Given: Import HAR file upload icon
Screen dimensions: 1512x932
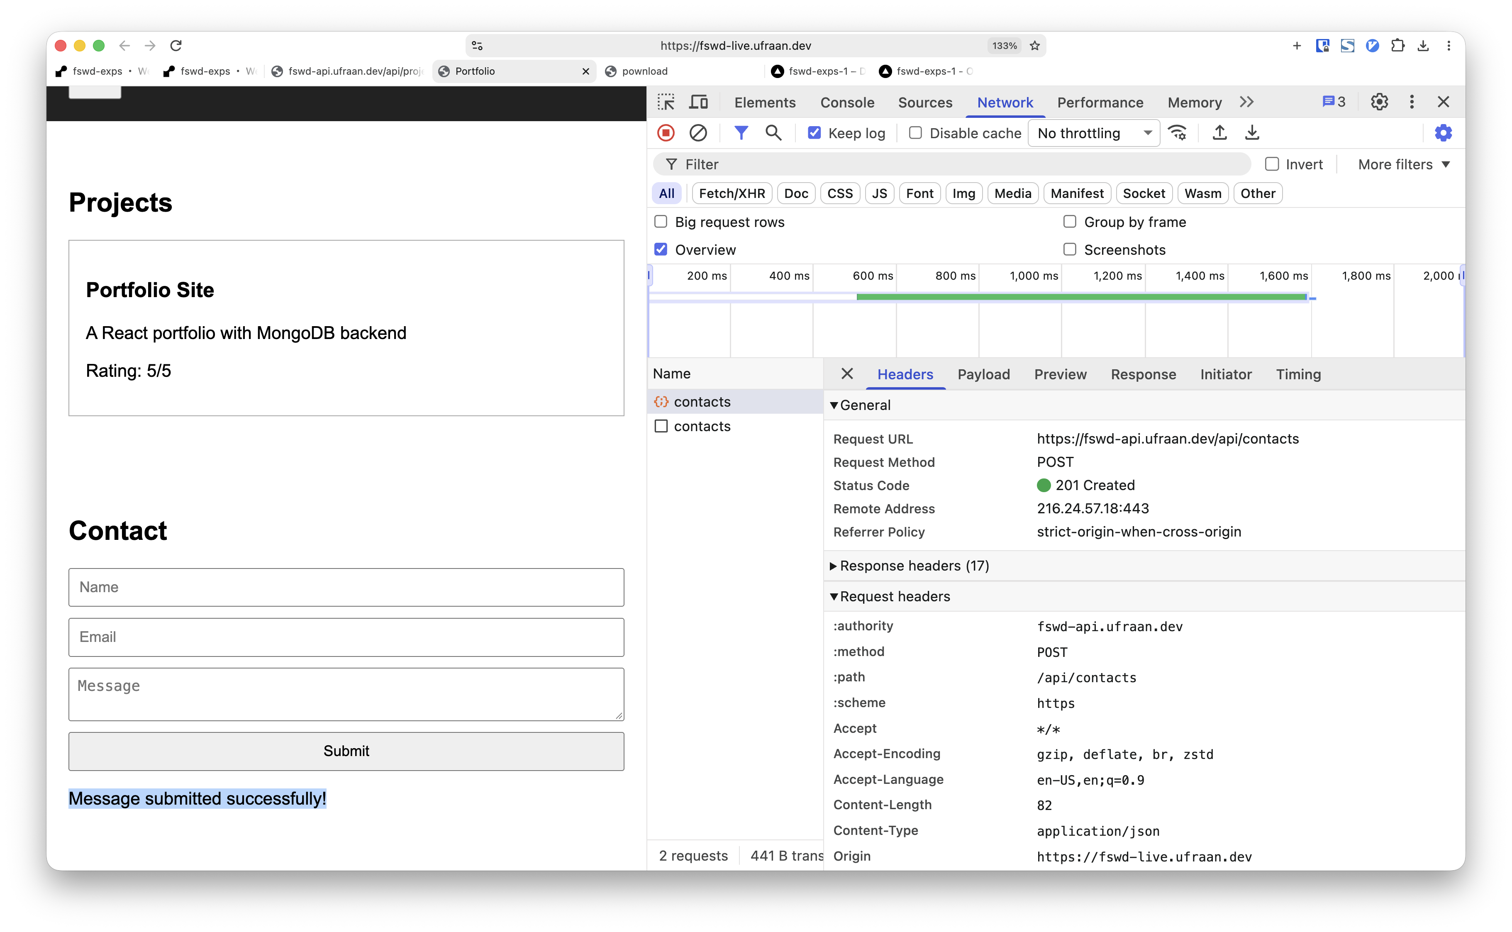Looking at the screenshot, I should click(x=1219, y=133).
